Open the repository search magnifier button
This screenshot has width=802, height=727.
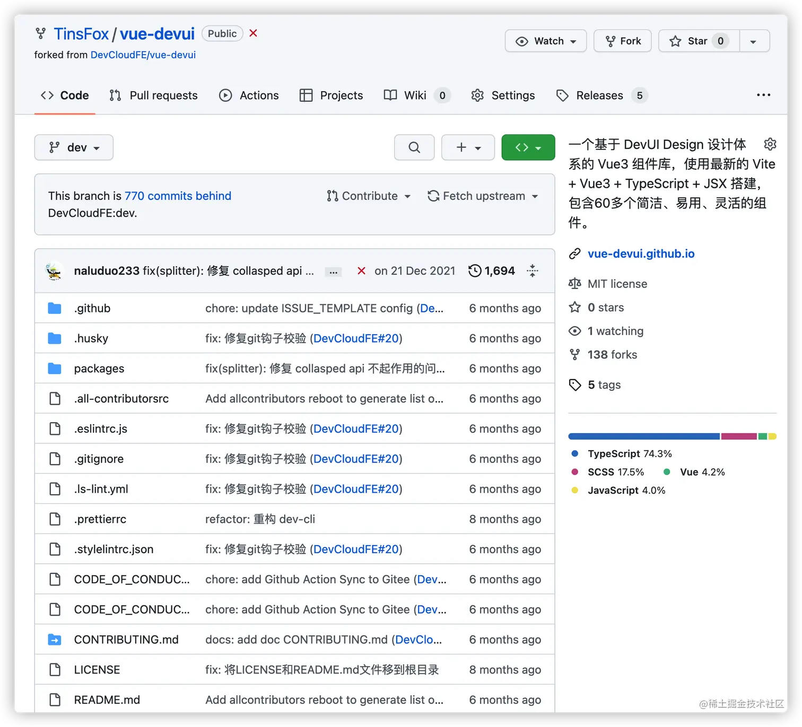click(414, 147)
